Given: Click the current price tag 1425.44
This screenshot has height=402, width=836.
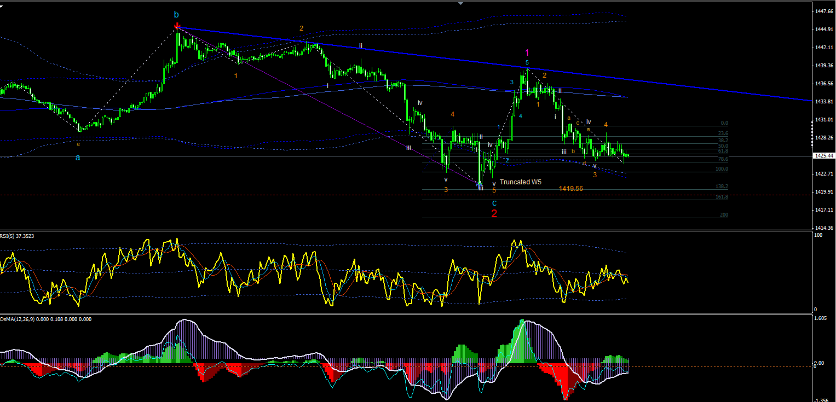Looking at the screenshot, I should (x=824, y=156).
